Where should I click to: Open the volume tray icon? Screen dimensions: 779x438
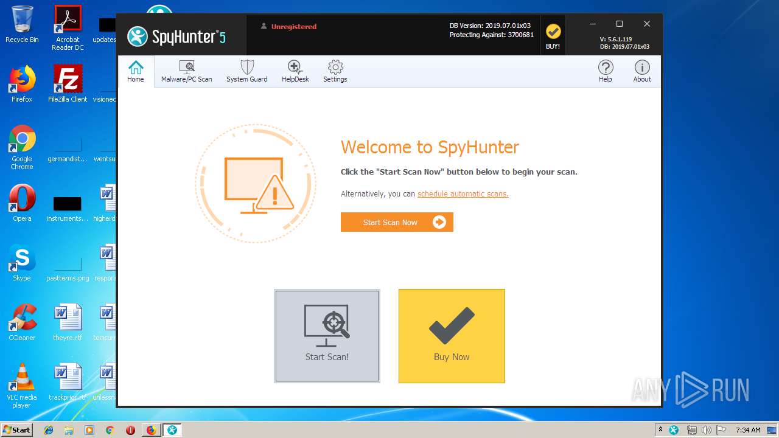click(x=706, y=430)
